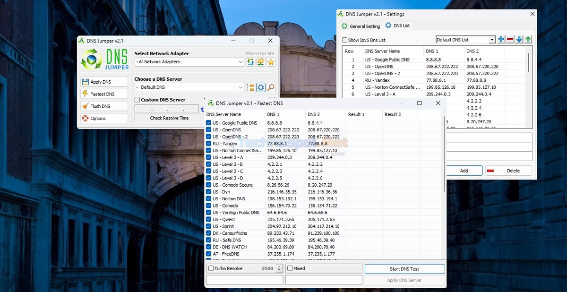The height and width of the screenshot is (292, 567).
Task: Maximize the Fastest DNS window
Action: tap(419, 103)
